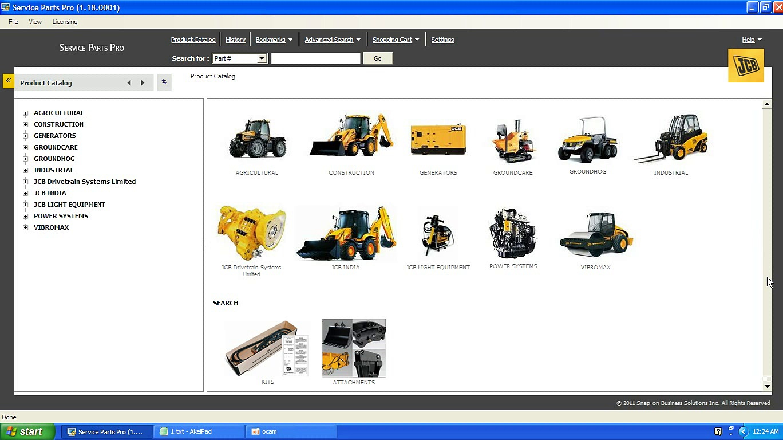Open the Shopping Cart dropdown menu
Screen dimensions: 783x440
[x=396, y=40]
